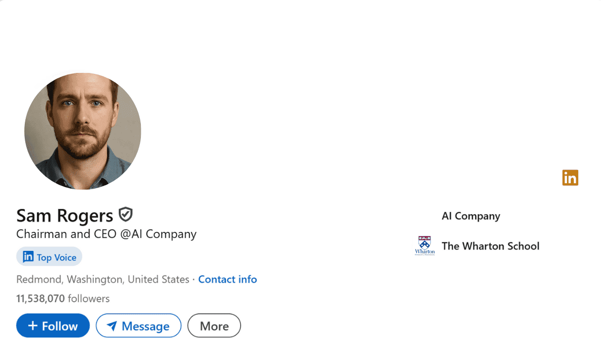The image size is (601, 350).
Task: Visit The Wharton School page
Action: pos(490,246)
